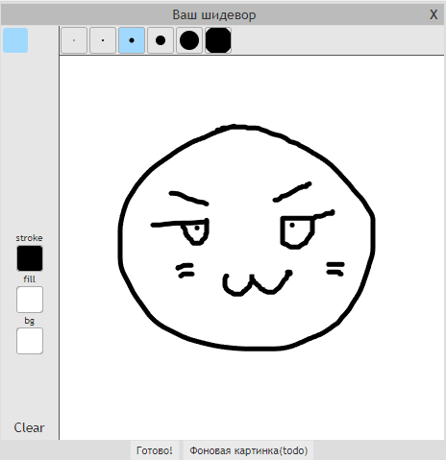Click the highlighted third brush size
The height and width of the screenshot is (460, 446).
click(x=132, y=40)
